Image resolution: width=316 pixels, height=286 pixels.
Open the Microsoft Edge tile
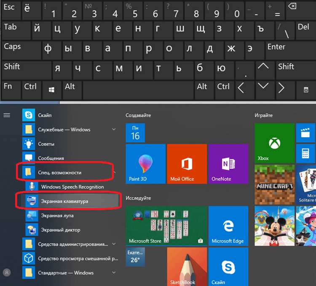click(228, 225)
